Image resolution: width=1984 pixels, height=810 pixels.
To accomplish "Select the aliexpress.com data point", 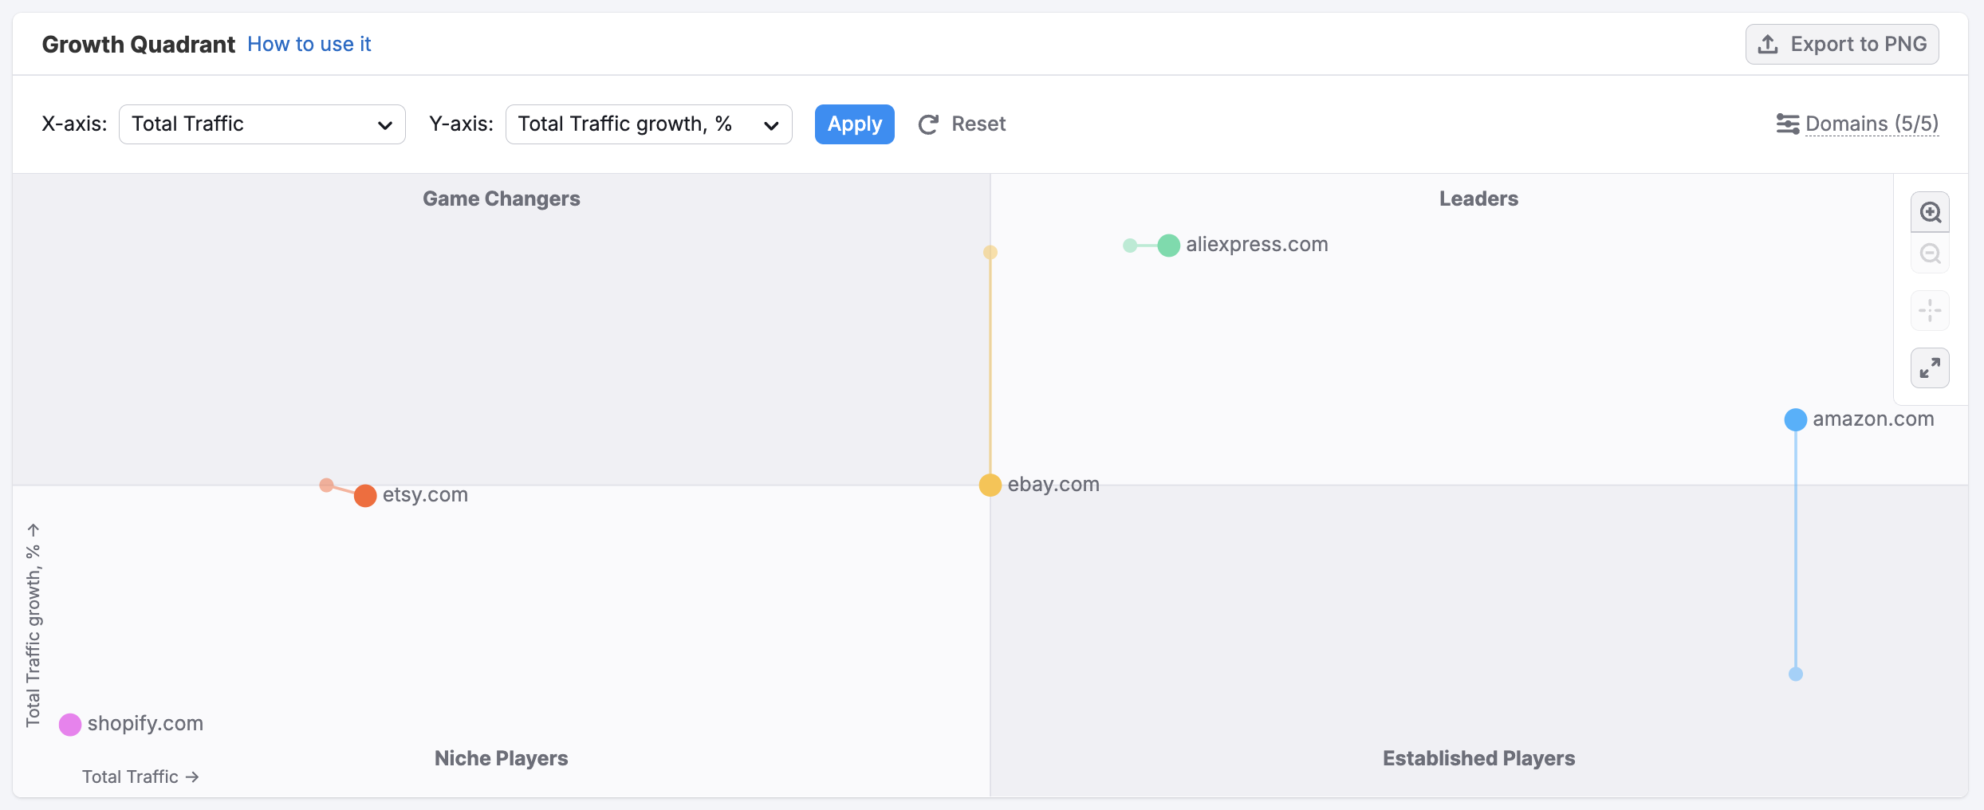I will click(1168, 245).
